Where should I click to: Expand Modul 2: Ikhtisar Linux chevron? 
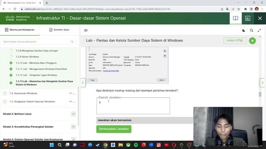click(x=73, y=114)
